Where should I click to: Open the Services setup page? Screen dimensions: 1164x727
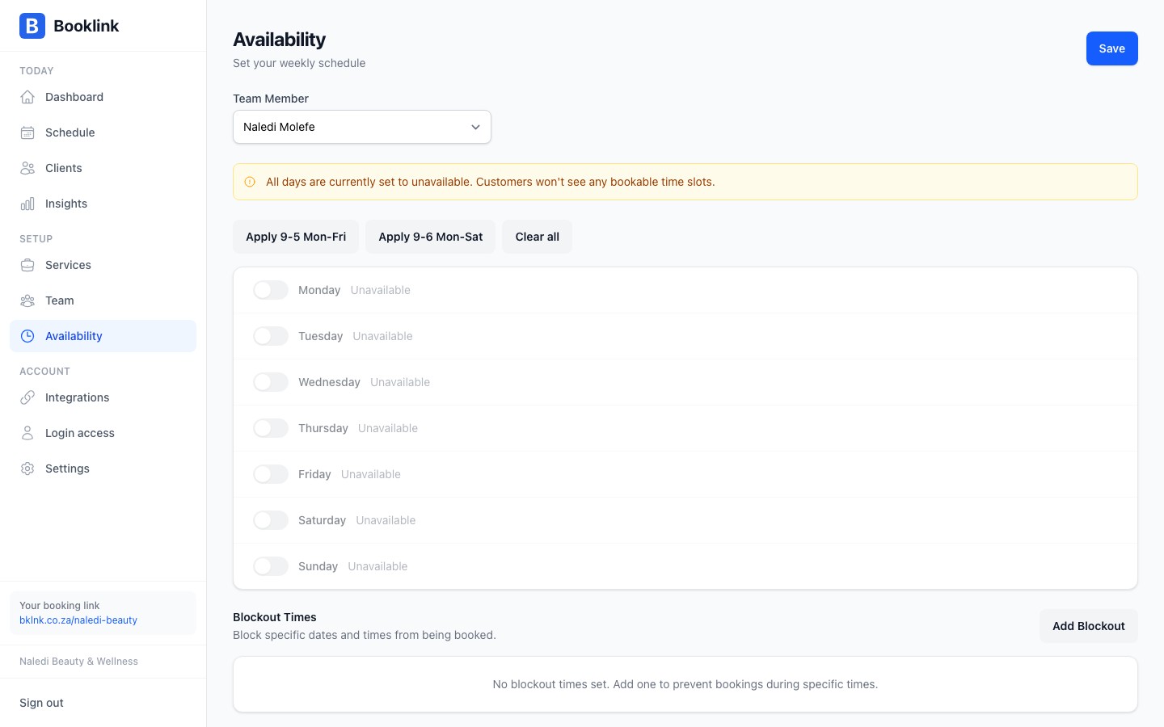pyautogui.click(x=103, y=265)
